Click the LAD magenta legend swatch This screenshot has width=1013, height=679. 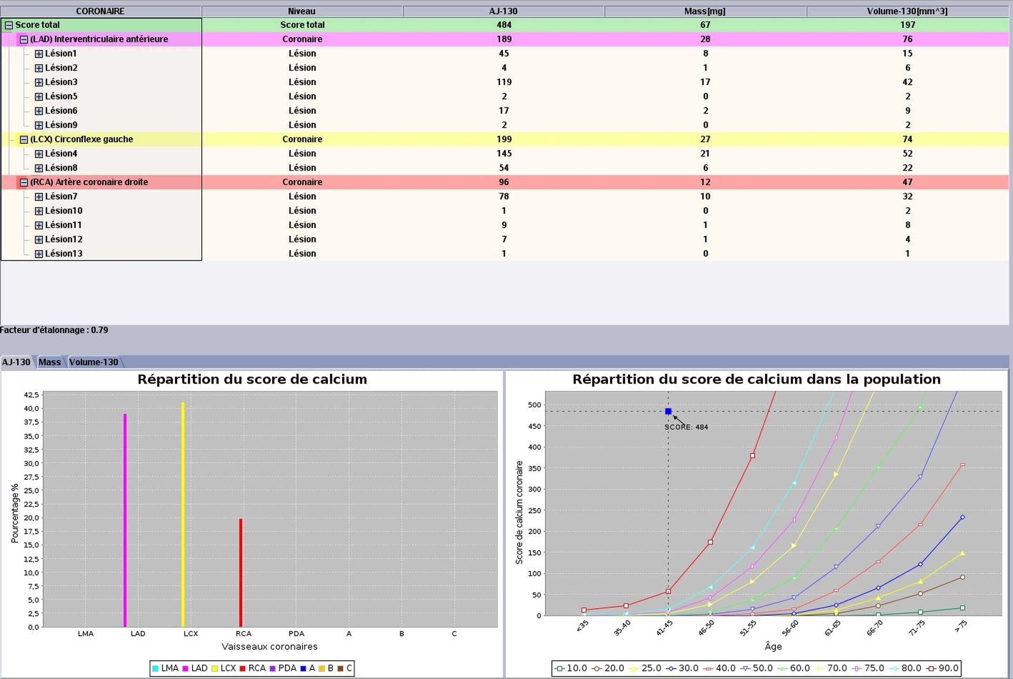[185, 668]
